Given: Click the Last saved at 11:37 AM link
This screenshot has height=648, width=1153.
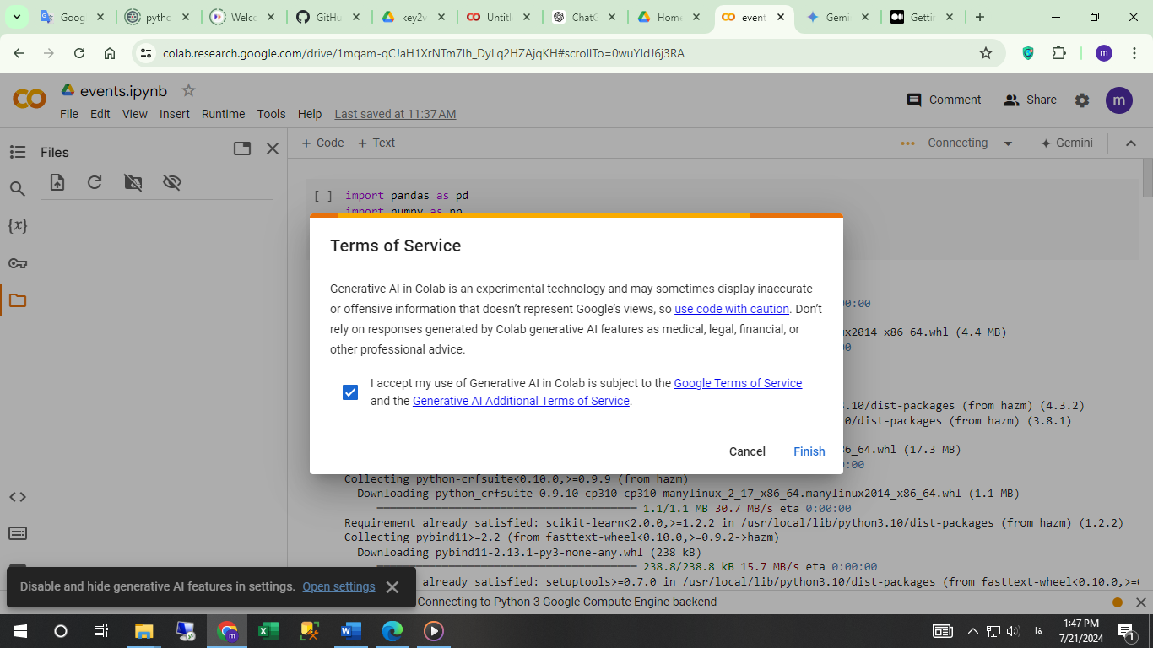Looking at the screenshot, I should (395, 114).
